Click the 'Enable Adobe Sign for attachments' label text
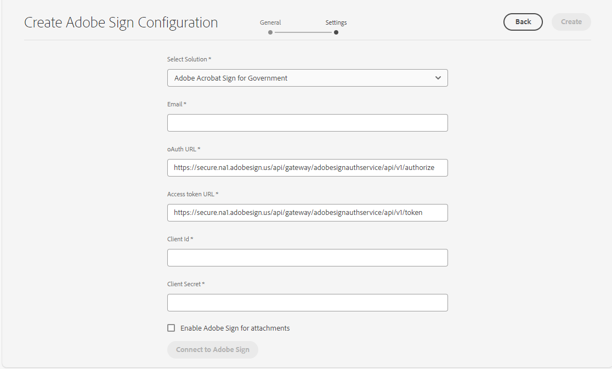The image size is (612, 369). tap(235, 328)
